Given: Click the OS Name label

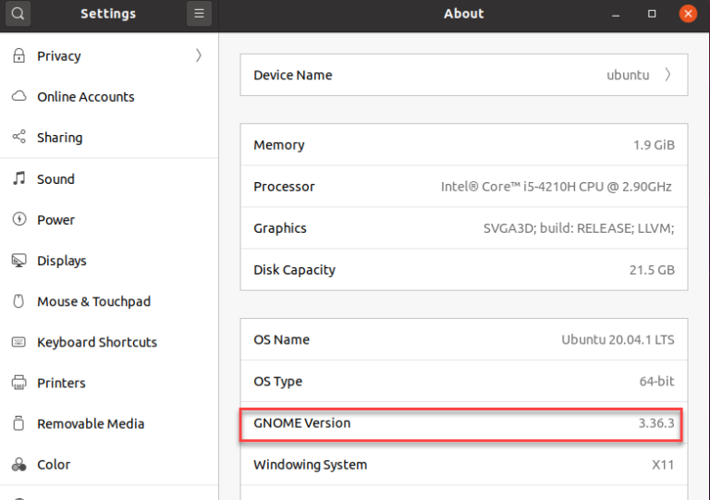Looking at the screenshot, I should click(x=281, y=340).
